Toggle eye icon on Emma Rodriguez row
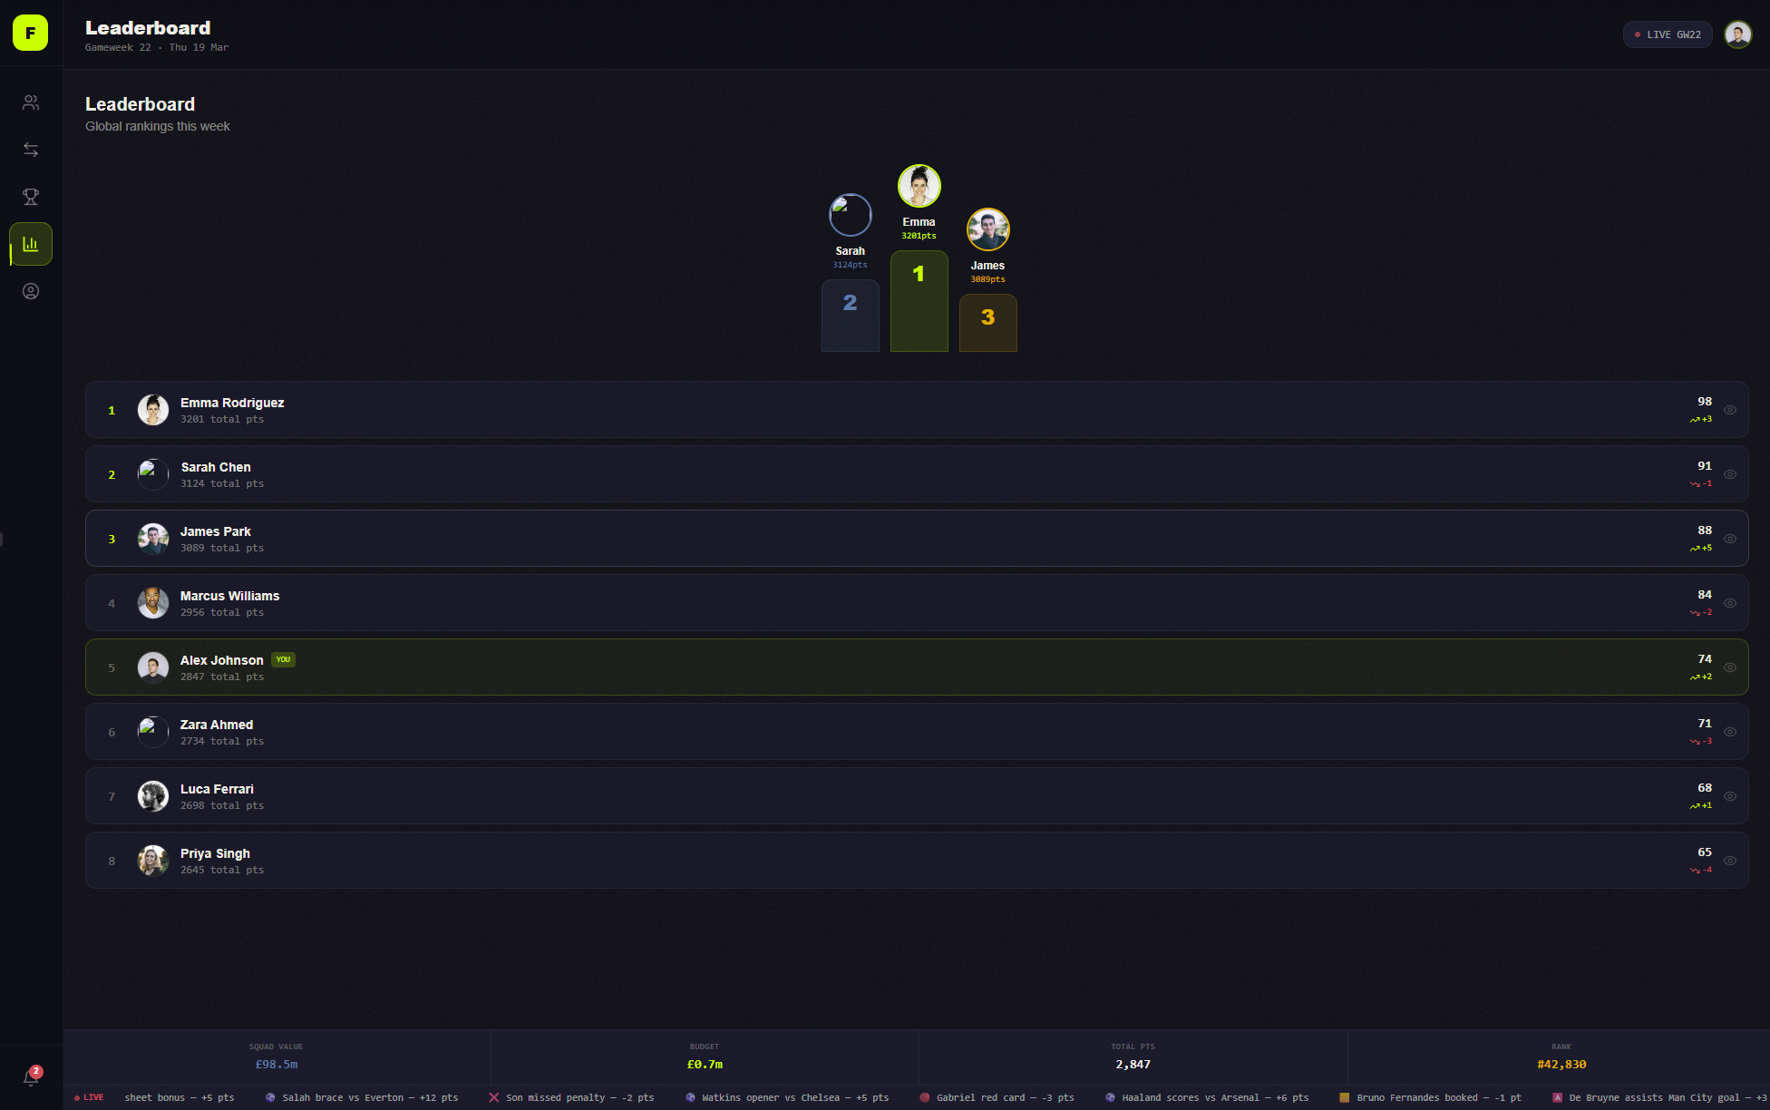1770x1110 pixels. tap(1730, 410)
